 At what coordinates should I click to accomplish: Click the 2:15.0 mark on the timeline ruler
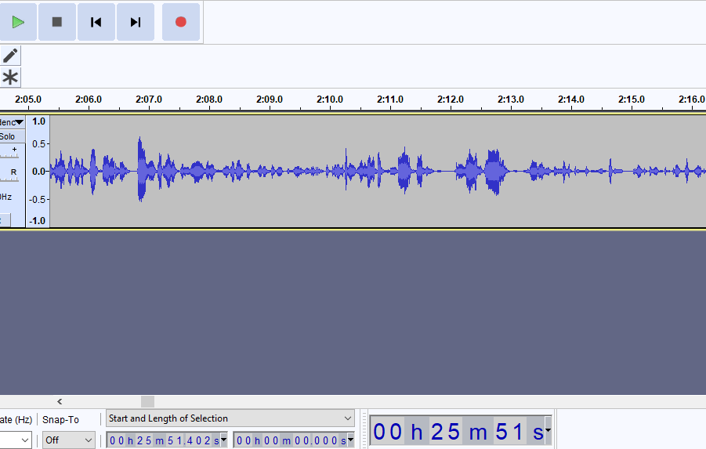tap(632, 100)
